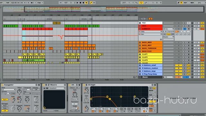Disable EQ Eight band 1 activator
The height and width of the screenshot is (116, 206).
coord(93,111)
